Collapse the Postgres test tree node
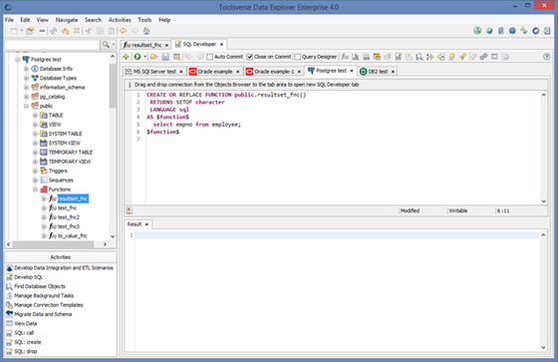This screenshot has width=558, height=362. (17, 60)
